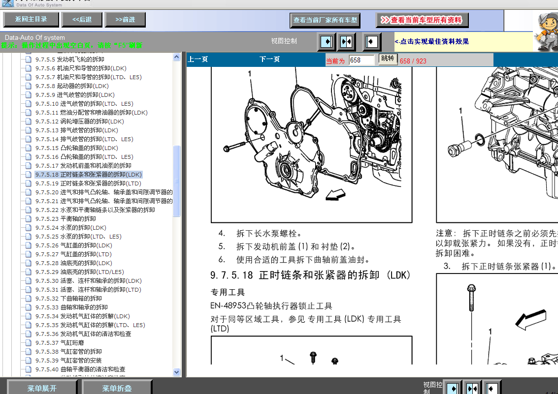Click bottom expand-right view control icon

tap(453, 388)
